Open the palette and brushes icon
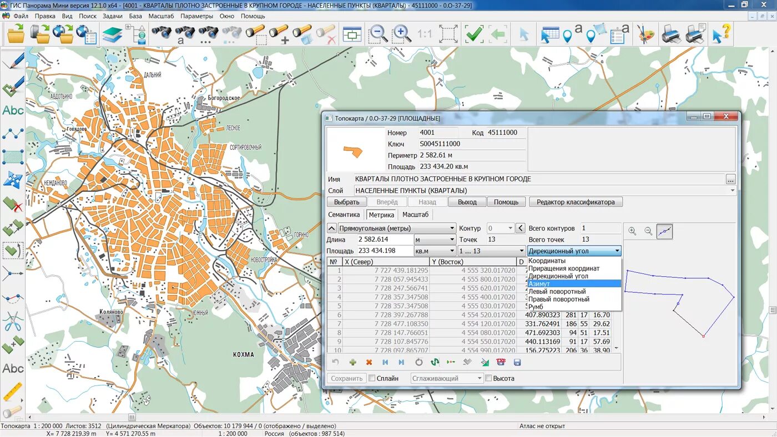Viewport: 777px width, 437px height. 645,34
